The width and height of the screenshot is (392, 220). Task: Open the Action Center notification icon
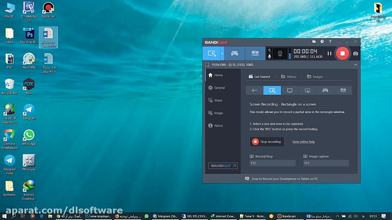click(384, 216)
